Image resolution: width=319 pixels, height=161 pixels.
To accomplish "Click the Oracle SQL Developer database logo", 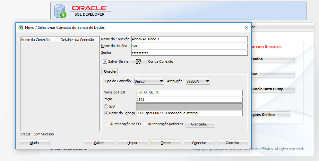I will pyautogui.click(x=60, y=11).
